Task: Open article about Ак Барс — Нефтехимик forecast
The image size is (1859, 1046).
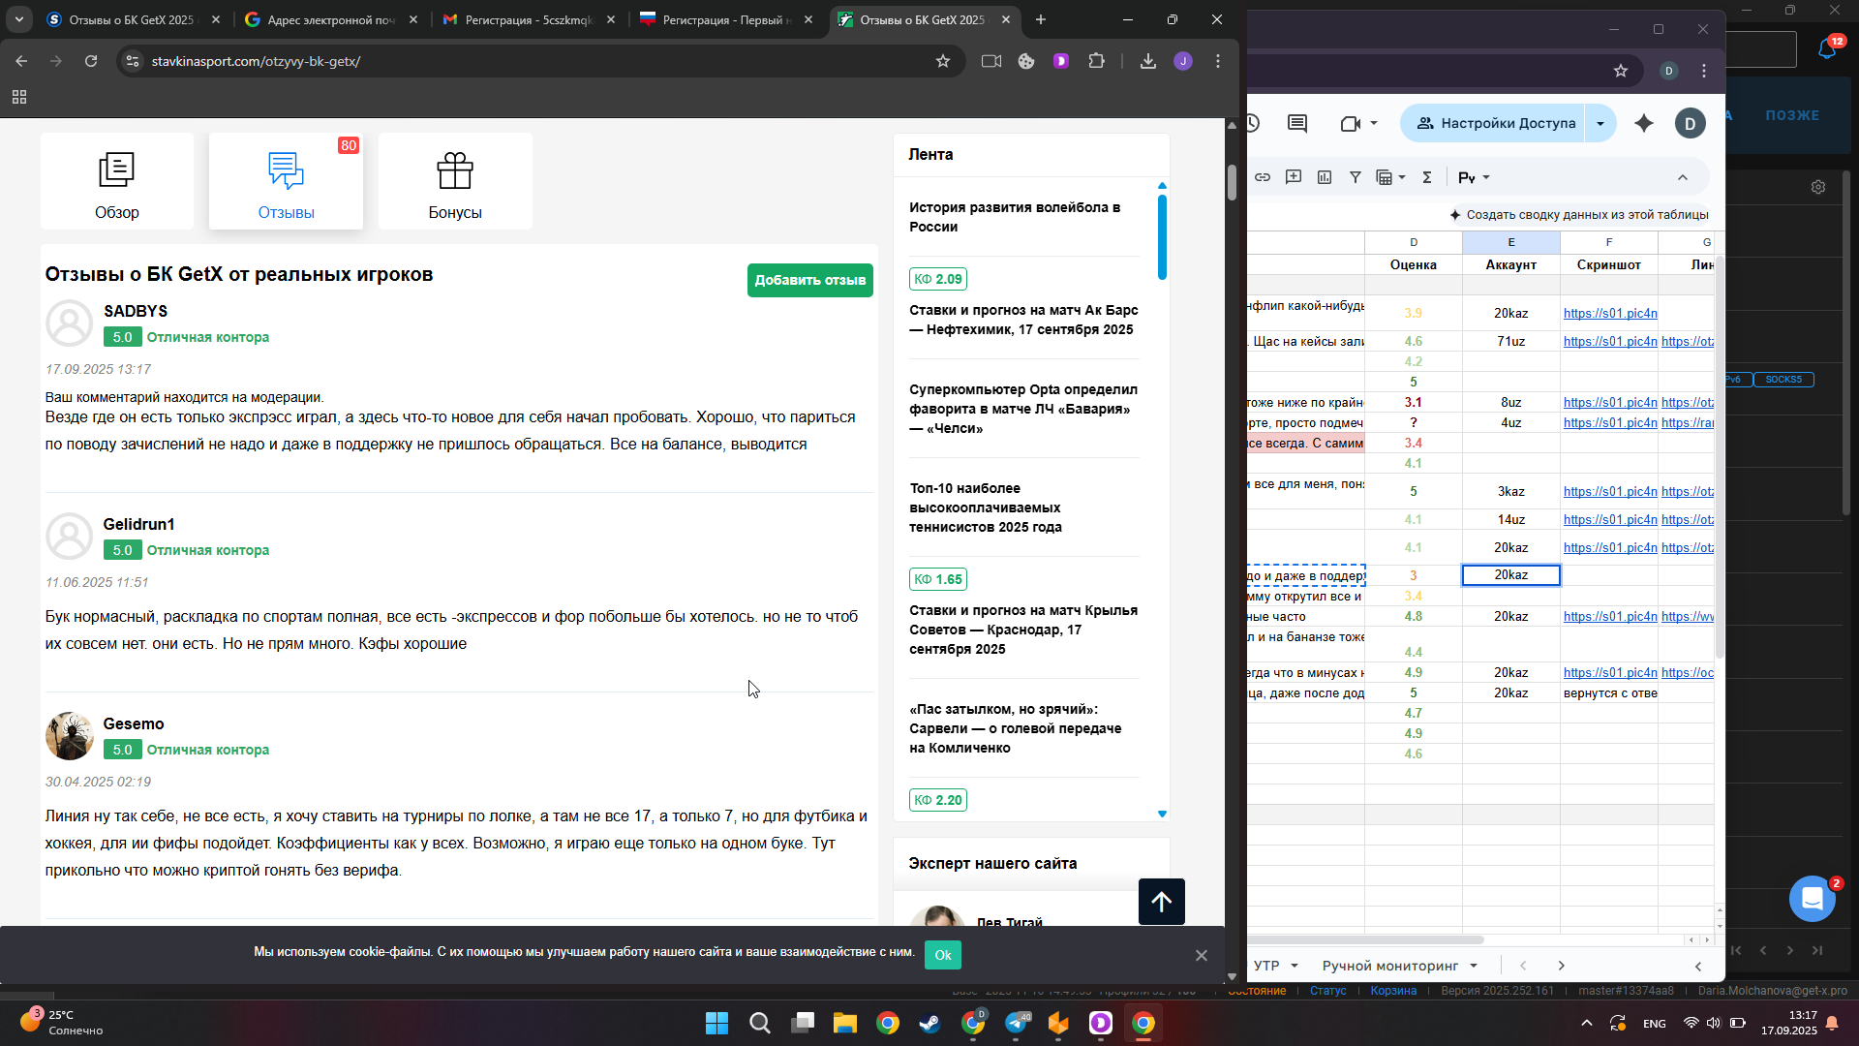Action: (x=1023, y=320)
